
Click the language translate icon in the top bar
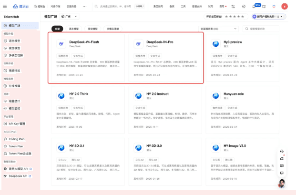coord(233,6)
